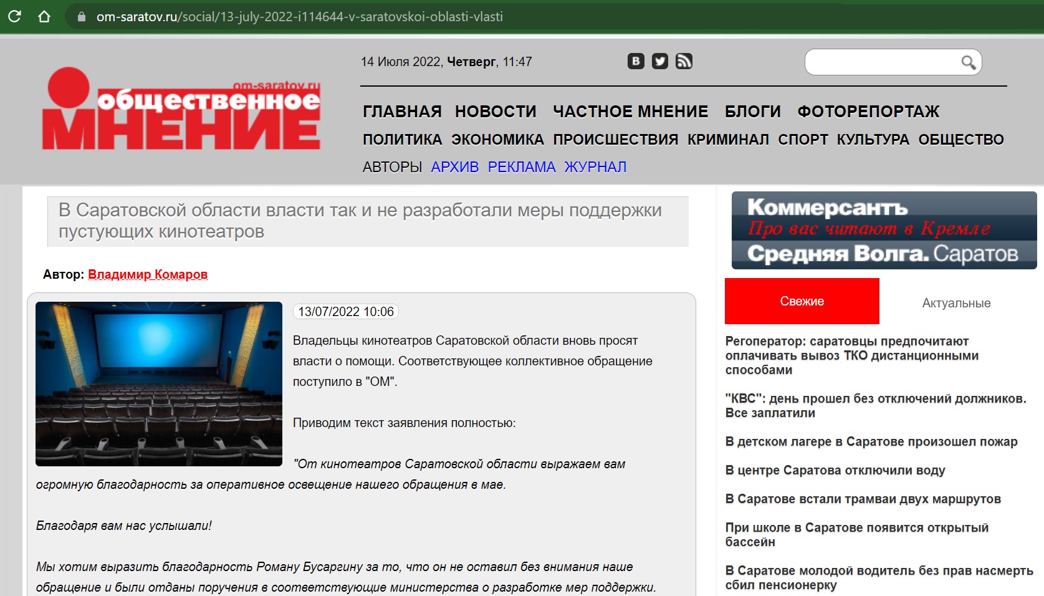Open the Коммерсантъ Средняя Волга banner
1044x596 pixels.
pos(883,231)
